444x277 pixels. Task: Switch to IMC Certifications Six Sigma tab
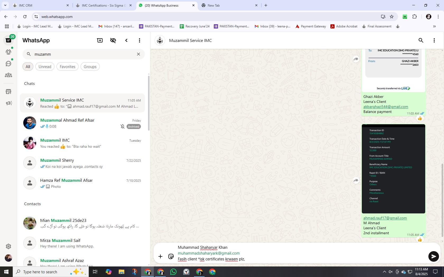point(104,5)
